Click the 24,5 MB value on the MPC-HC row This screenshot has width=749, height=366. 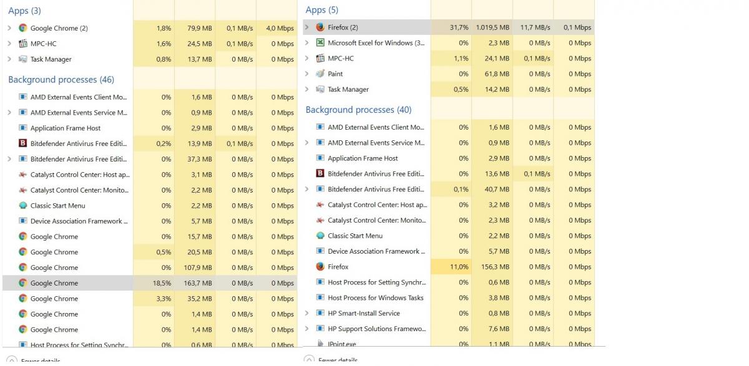(x=199, y=44)
